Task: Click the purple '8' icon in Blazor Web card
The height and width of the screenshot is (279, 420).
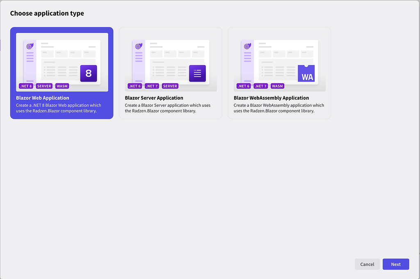Action: point(89,73)
